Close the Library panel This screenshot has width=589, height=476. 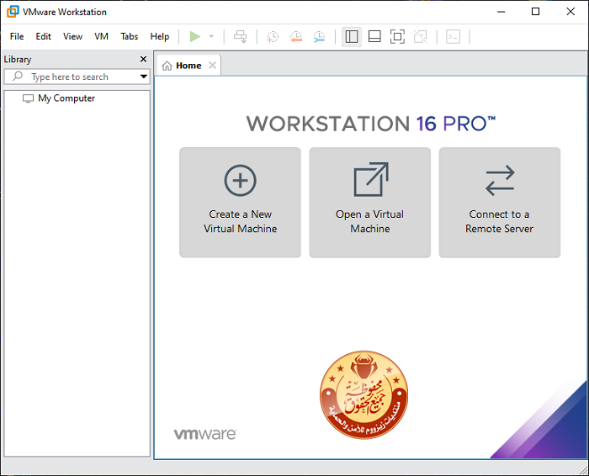point(143,59)
